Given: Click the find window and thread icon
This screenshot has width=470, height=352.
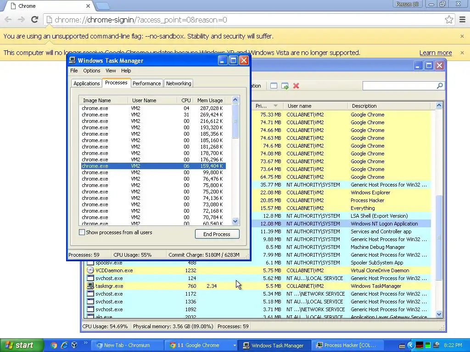Looking at the screenshot, I should click(x=285, y=86).
